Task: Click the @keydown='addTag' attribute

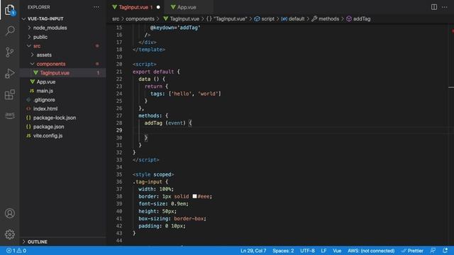Action: (x=175, y=28)
